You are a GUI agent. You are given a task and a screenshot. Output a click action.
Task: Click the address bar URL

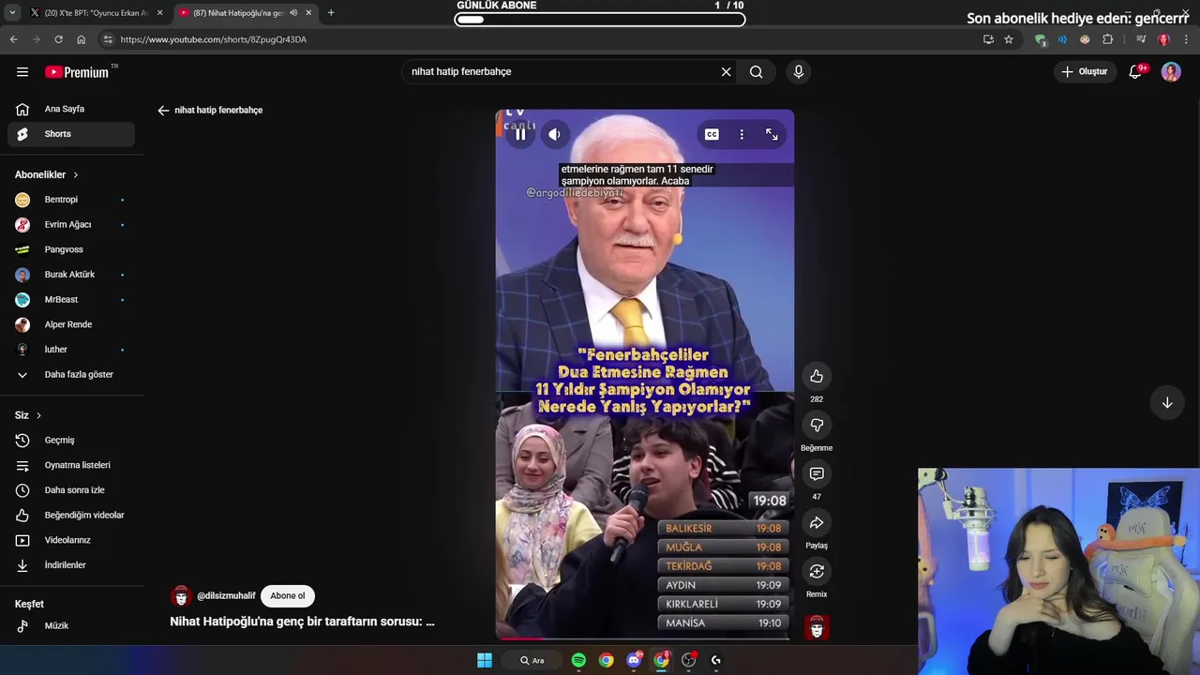(214, 39)
